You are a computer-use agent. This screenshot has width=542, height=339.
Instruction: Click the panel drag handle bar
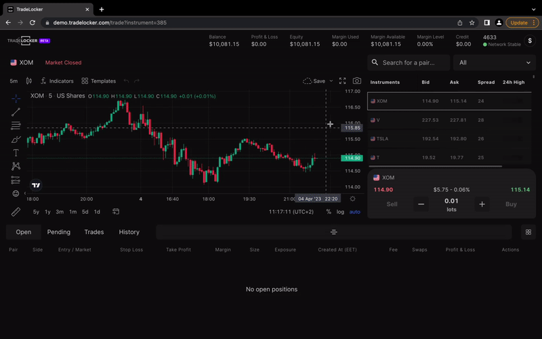pyautogui.click(x=333, y=232)
